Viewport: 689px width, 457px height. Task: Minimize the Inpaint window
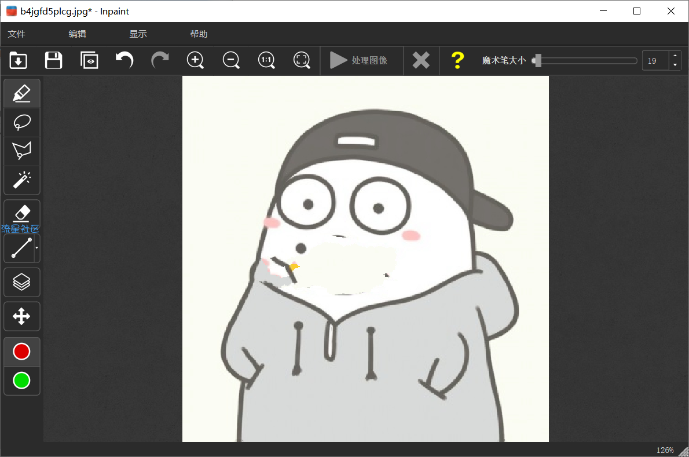[603, 11]
